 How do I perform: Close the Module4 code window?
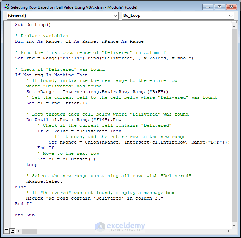(x=231, y=7)
